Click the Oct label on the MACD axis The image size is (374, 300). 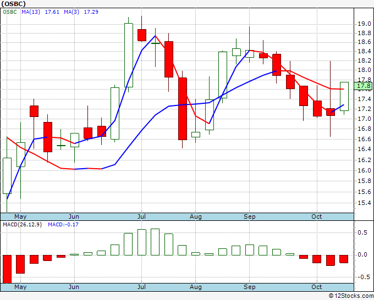click(317, 287)
